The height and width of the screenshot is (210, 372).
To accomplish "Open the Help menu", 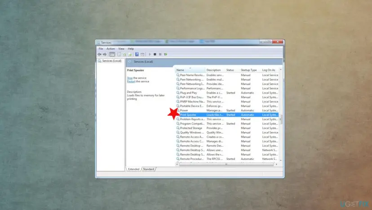I will 131,48.
